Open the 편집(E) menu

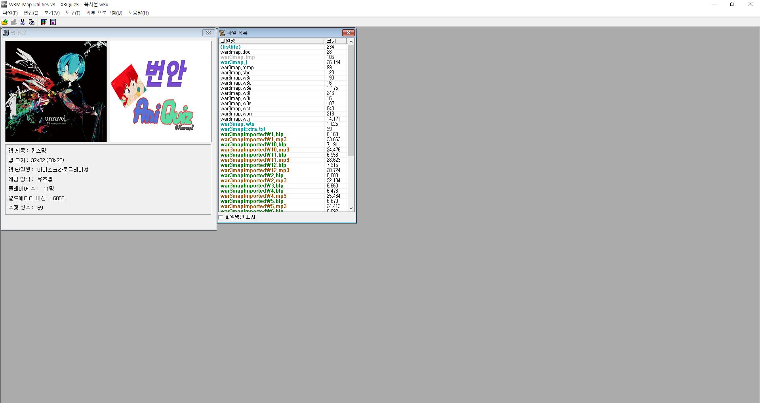[x=31, y=13]
